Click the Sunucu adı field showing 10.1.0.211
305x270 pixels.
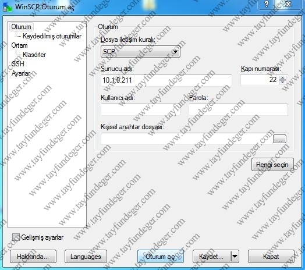click(166, 80)
